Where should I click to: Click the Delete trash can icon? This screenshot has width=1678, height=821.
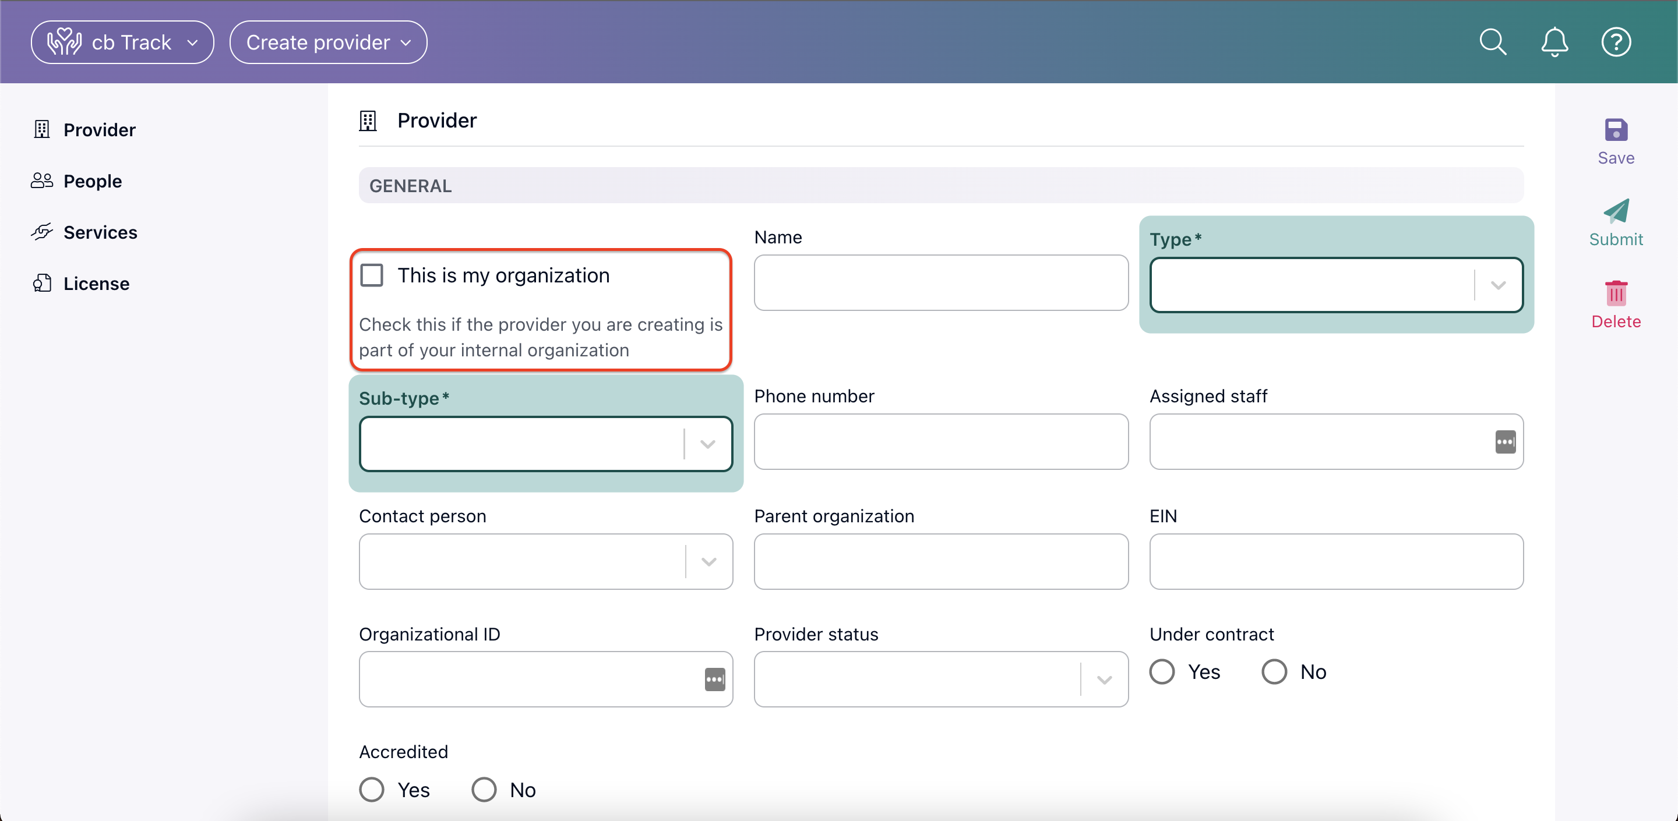[1616, 293]
